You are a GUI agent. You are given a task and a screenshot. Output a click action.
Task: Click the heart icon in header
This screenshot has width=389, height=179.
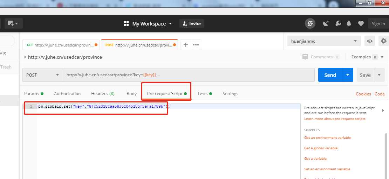point(361,24)
